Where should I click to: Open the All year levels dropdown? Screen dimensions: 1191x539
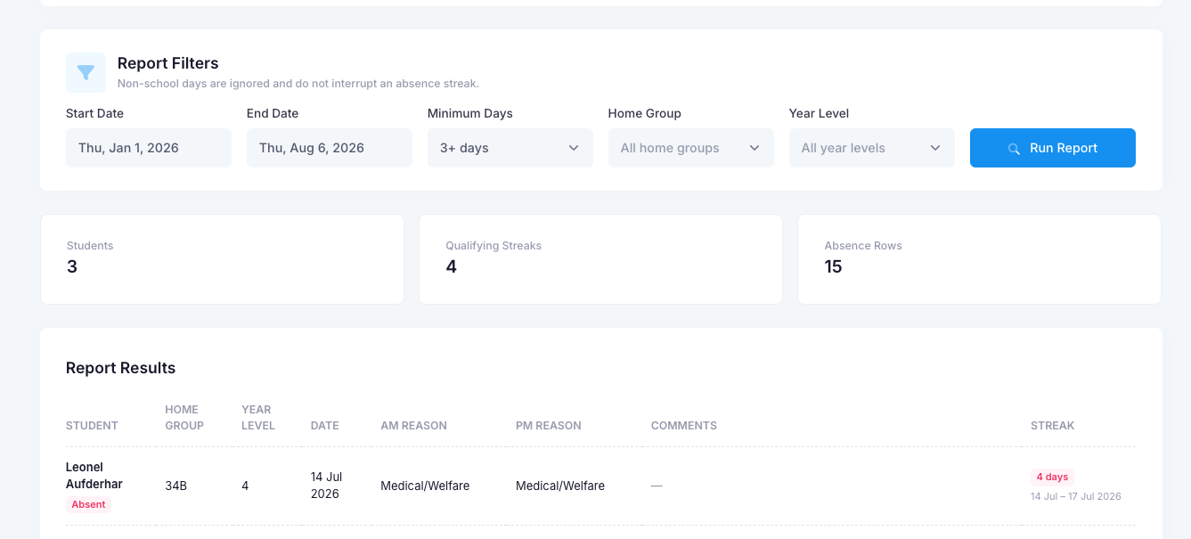[872, 148]
